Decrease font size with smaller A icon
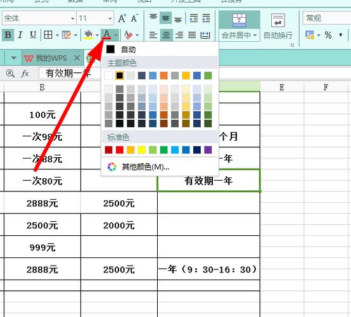 tap(134, 18)
